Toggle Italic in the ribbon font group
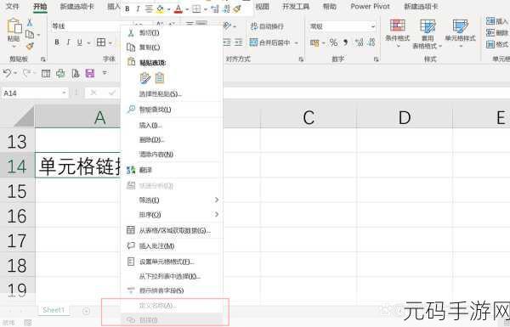Image resolution: width=510 pixels, height=327 pixels. [x=68, y=42]
